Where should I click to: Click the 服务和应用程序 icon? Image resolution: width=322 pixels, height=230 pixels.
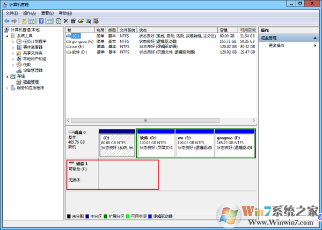coord(13,88)
